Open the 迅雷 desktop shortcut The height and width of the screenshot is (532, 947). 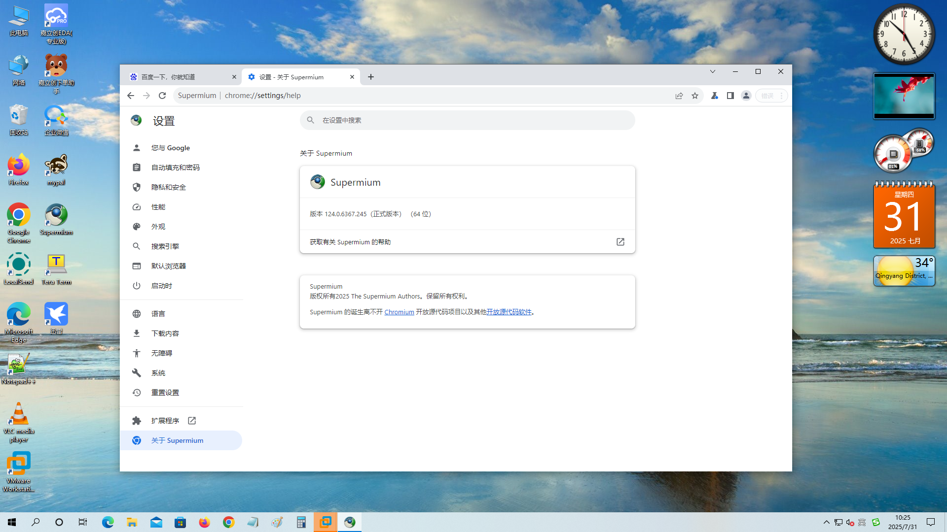click(x=56, y=319)
